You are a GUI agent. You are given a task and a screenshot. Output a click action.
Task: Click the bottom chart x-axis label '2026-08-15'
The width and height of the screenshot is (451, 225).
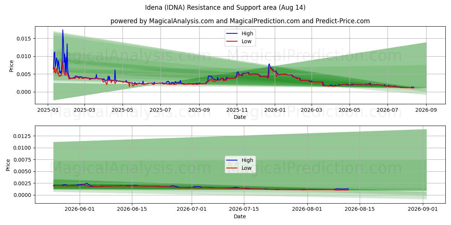360,210
